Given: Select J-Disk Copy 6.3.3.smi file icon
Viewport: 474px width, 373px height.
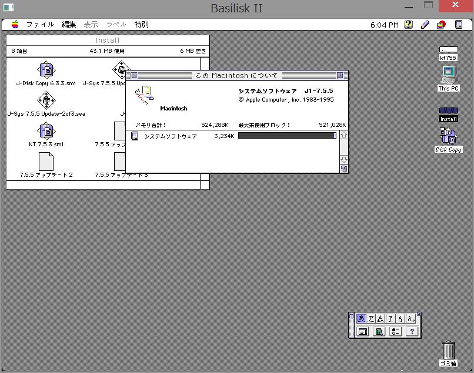Looking at the screenshot, I should 46,70.
